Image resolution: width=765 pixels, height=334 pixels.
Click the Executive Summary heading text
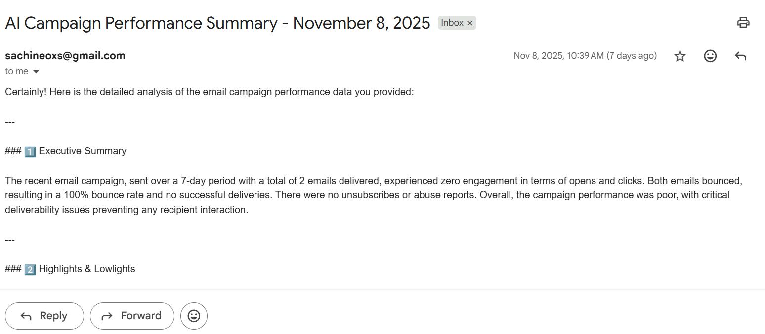83,151
